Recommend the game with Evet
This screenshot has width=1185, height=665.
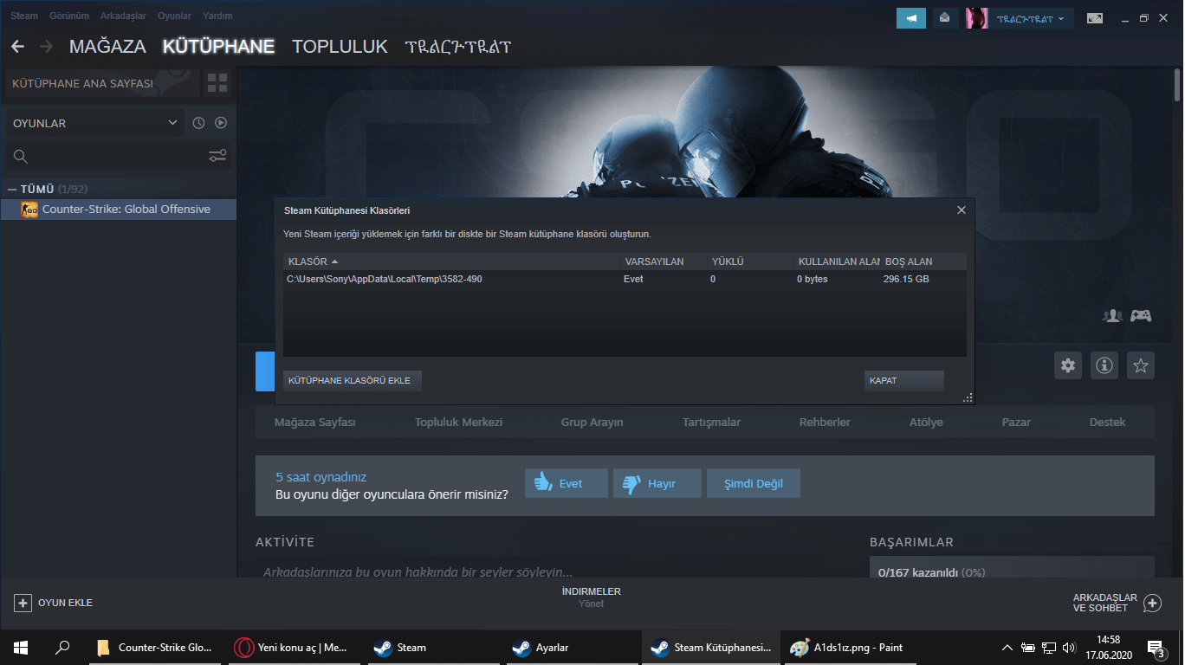pos(567,484)
